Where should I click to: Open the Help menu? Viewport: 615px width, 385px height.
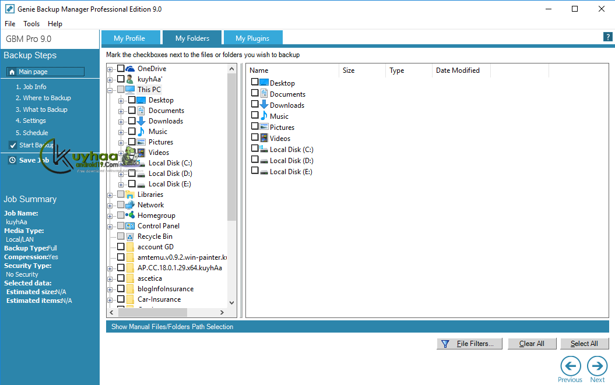coord(55,24)
